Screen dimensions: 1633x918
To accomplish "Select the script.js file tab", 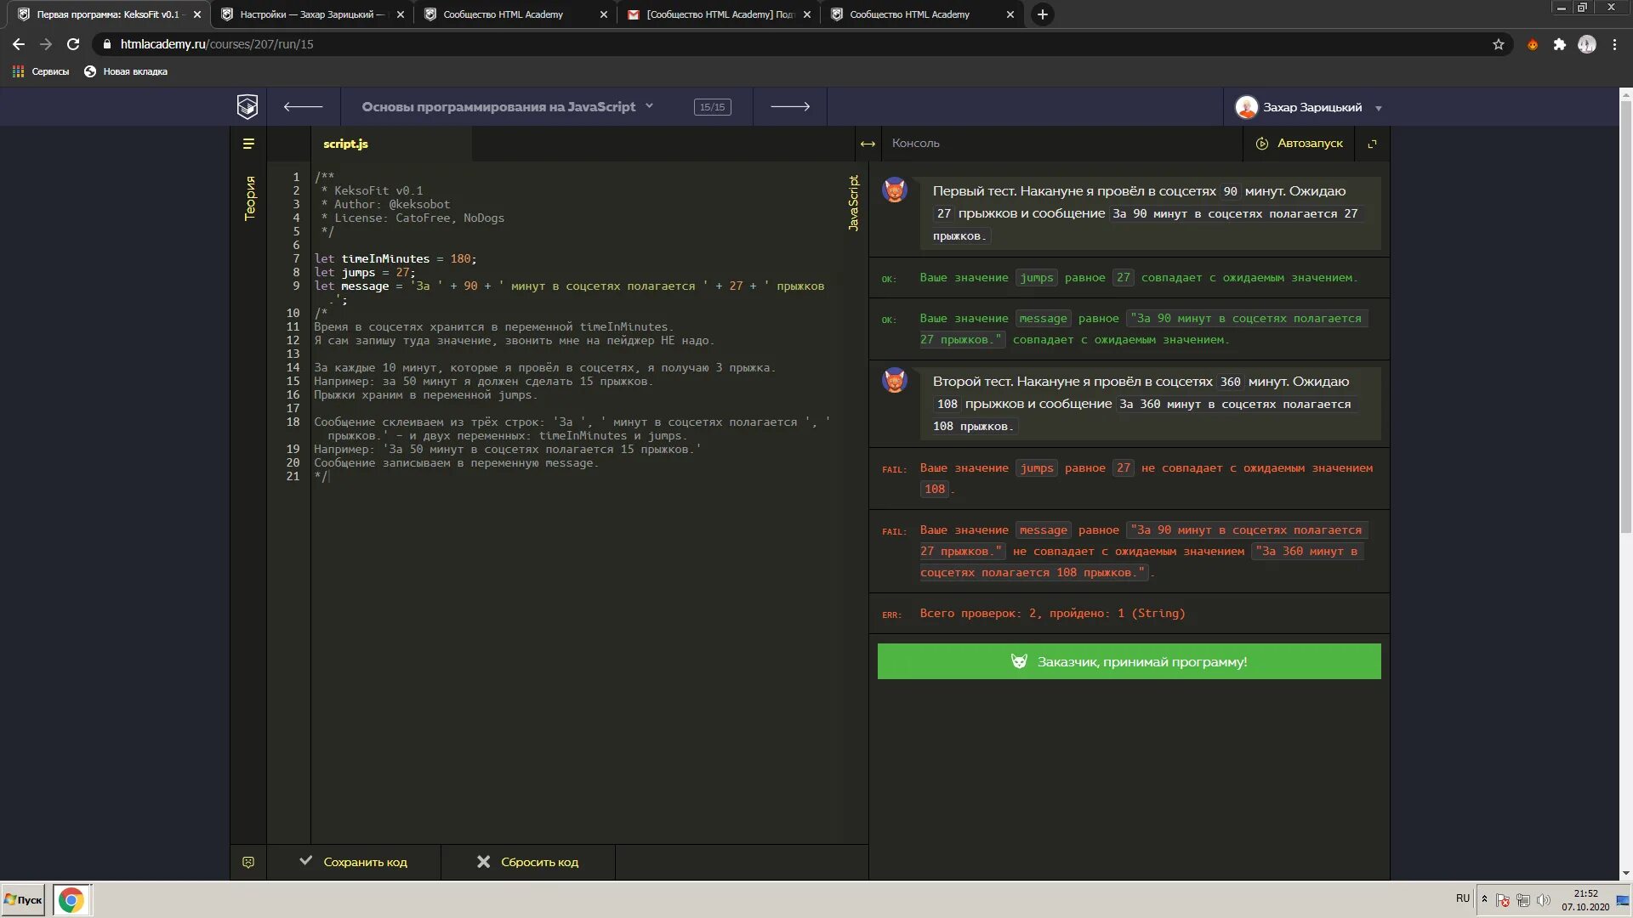I will click(345, 144).
